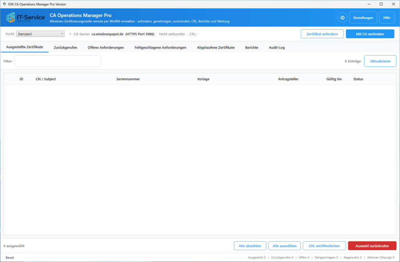Open the Berichte tab

pyautogui.click(x=252, y=47)
